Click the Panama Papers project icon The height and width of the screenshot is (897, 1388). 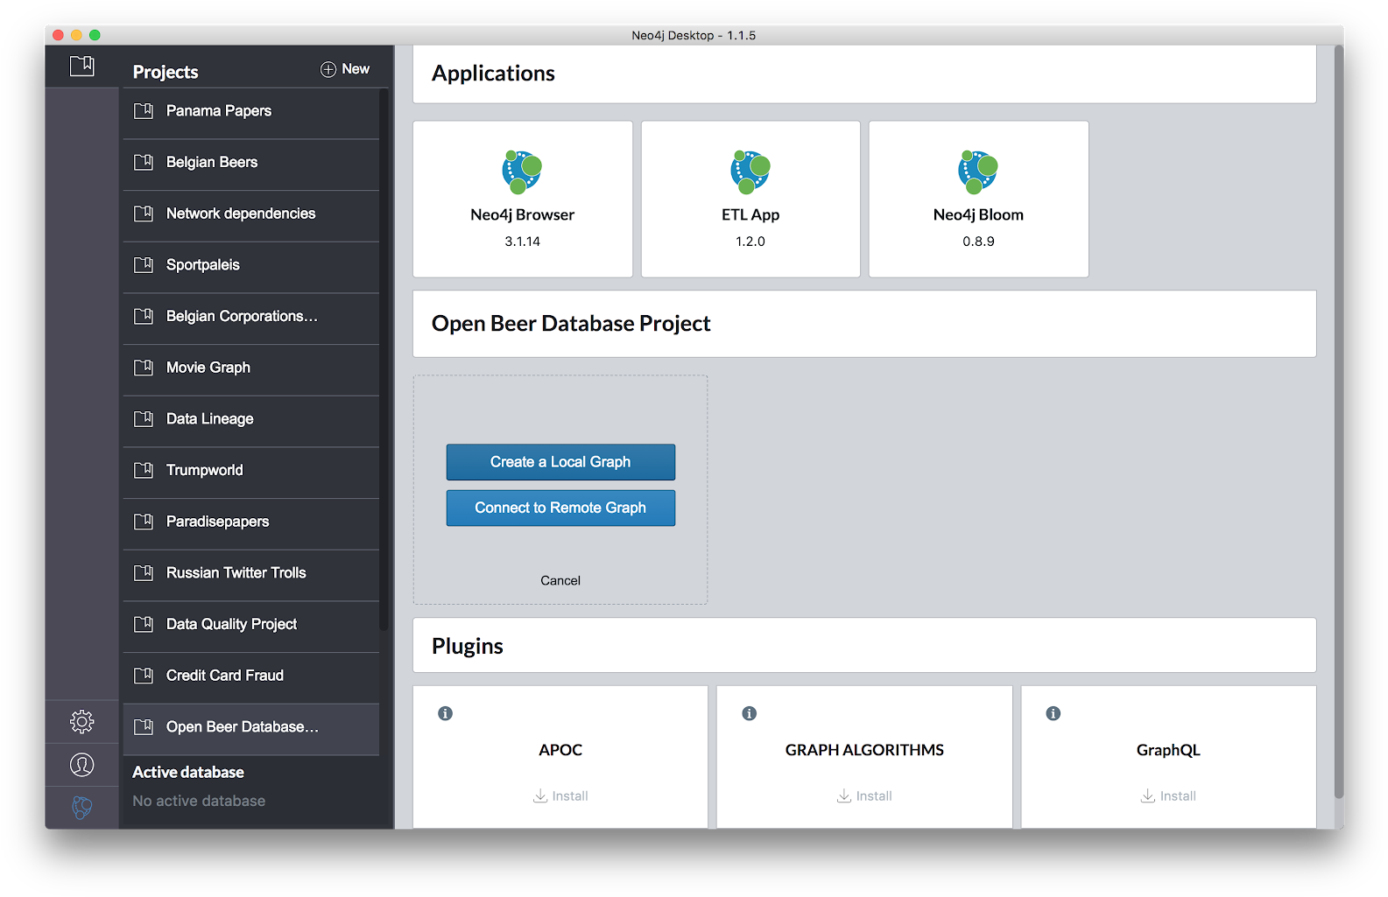pyautogui.click(x=144, y=111)
